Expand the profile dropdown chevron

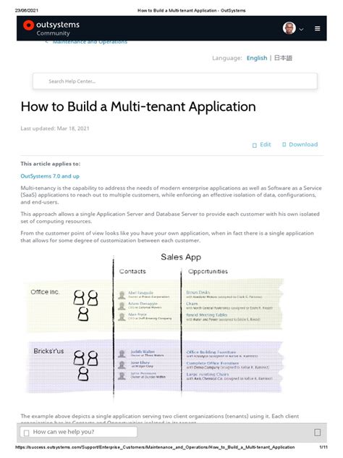click(x=301, y=29)
